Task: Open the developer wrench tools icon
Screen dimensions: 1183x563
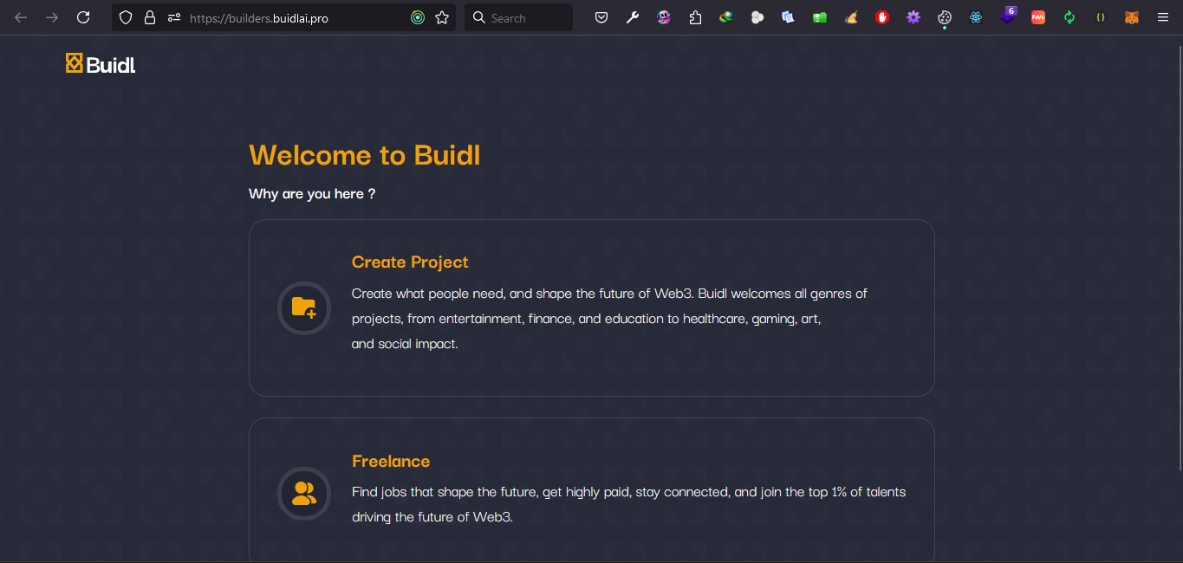Action: tap(633, 17)
